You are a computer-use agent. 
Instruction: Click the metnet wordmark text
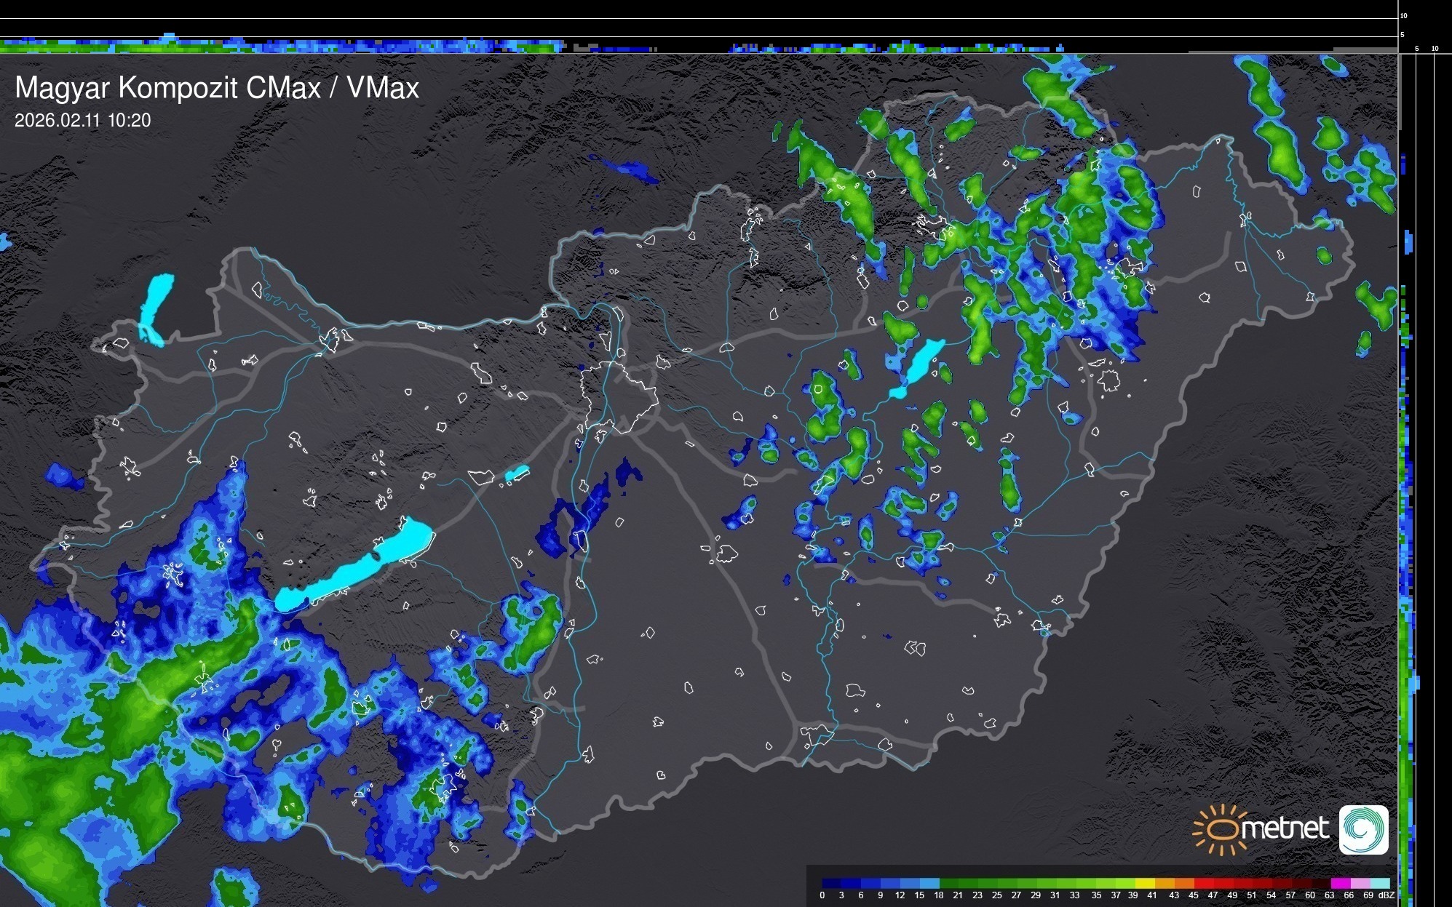(1285, 828)
